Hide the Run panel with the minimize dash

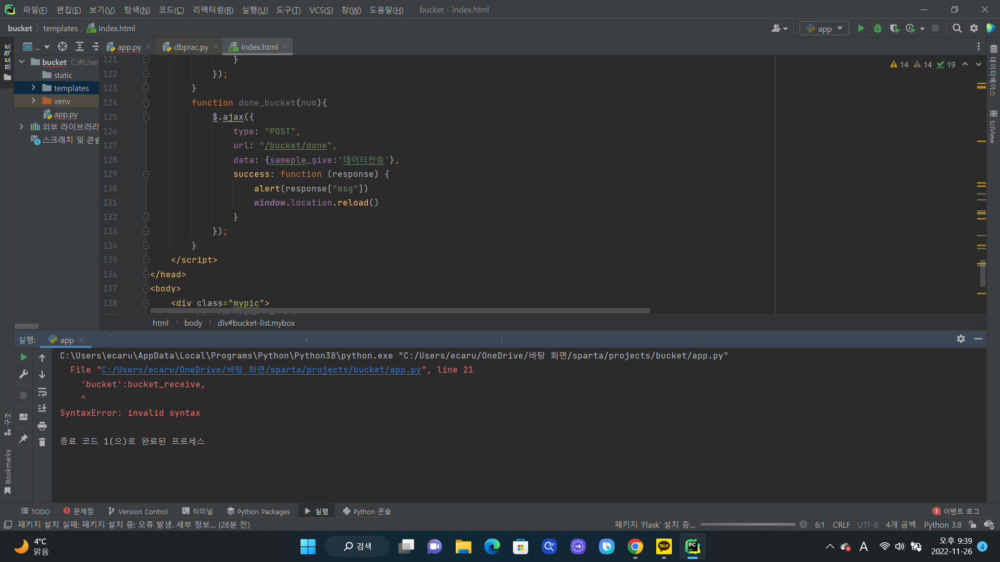tap(978, 339)
